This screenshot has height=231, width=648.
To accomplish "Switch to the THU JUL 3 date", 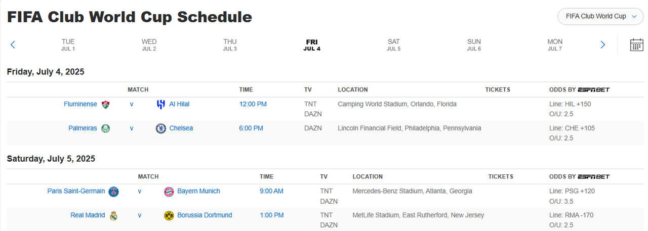I will pos(230,45).
